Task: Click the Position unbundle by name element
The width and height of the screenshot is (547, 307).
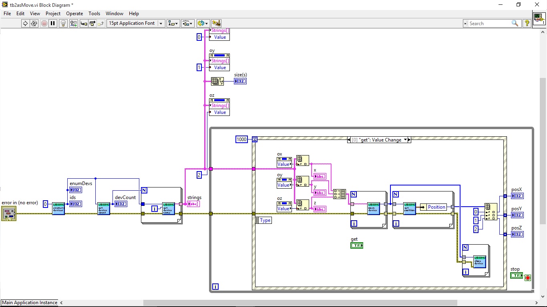Action: coord(433,207)
